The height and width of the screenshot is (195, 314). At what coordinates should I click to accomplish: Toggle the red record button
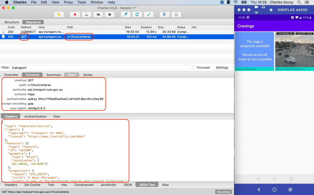click(75, 14)
